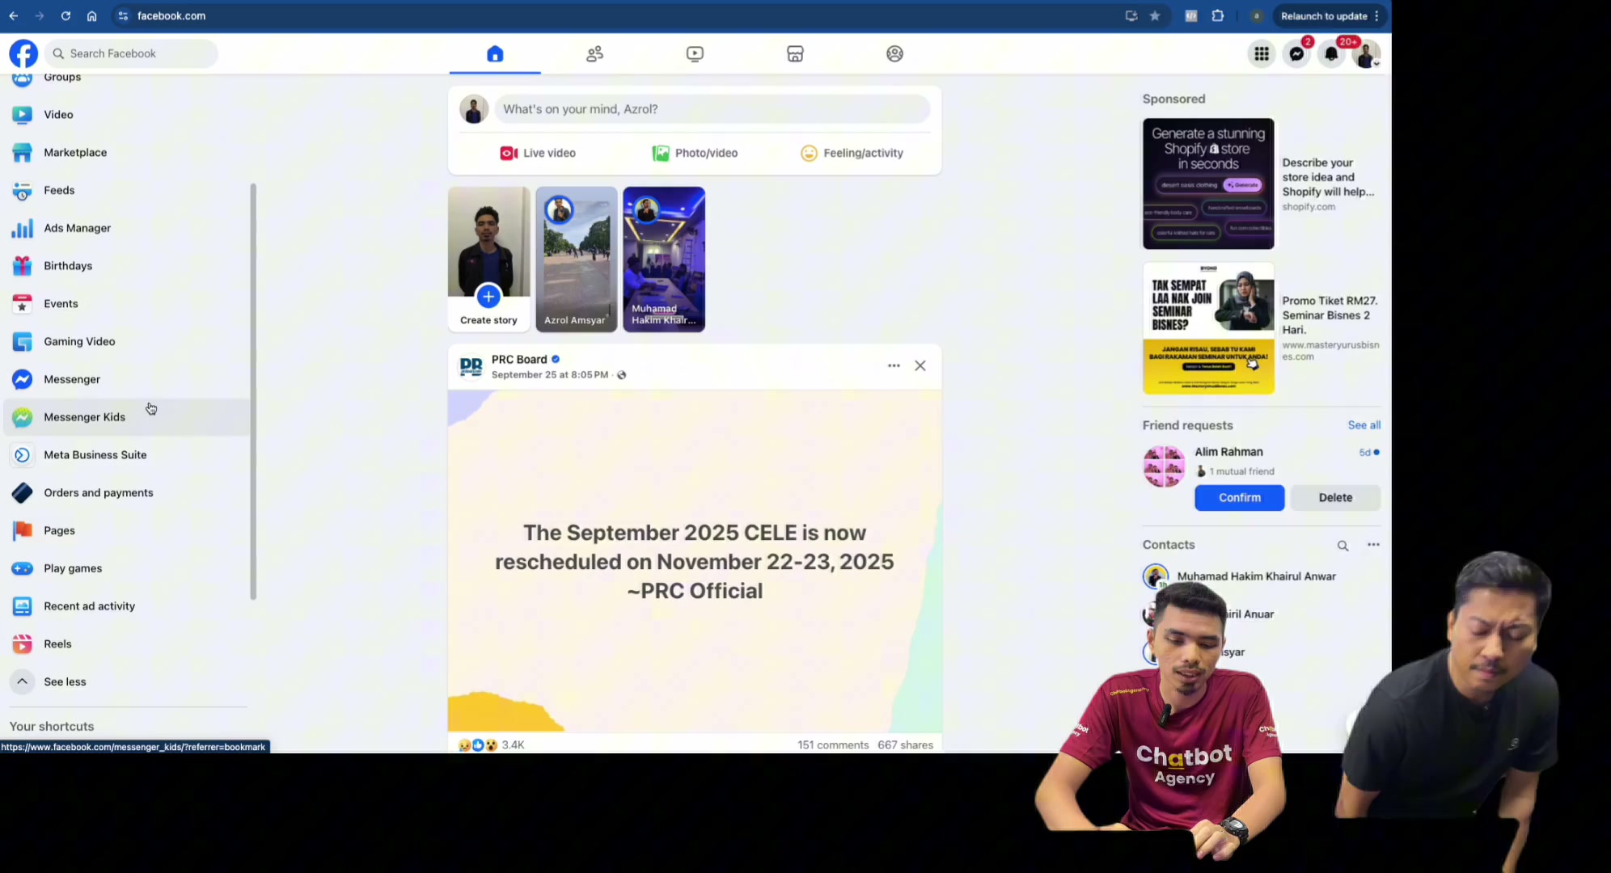Click the Home tab icon
The height and width of the screenshot is (873, 1611).
tap(495, 53)
